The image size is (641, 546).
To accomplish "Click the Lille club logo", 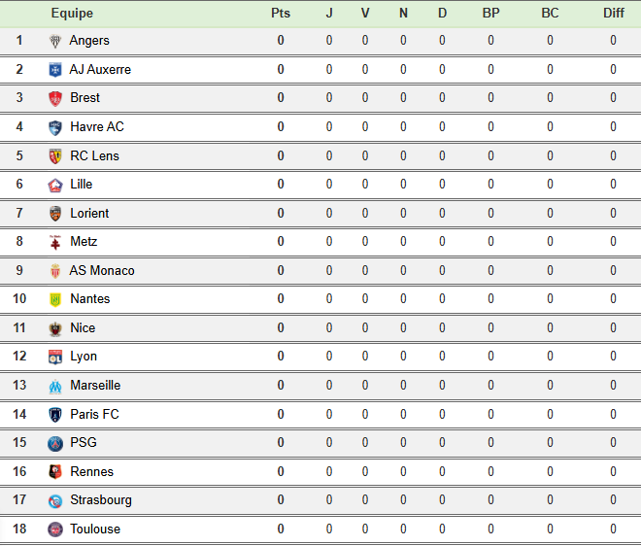I will point(55,185).
